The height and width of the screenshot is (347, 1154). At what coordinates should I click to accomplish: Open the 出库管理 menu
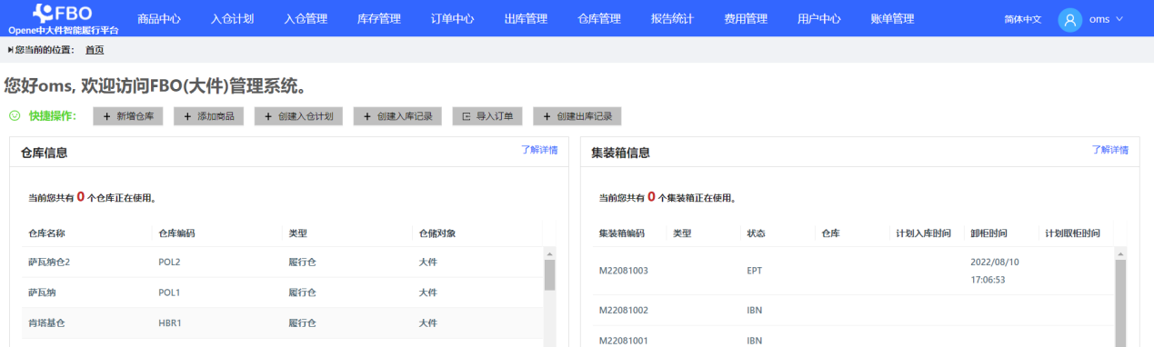(x=526, y=18)
